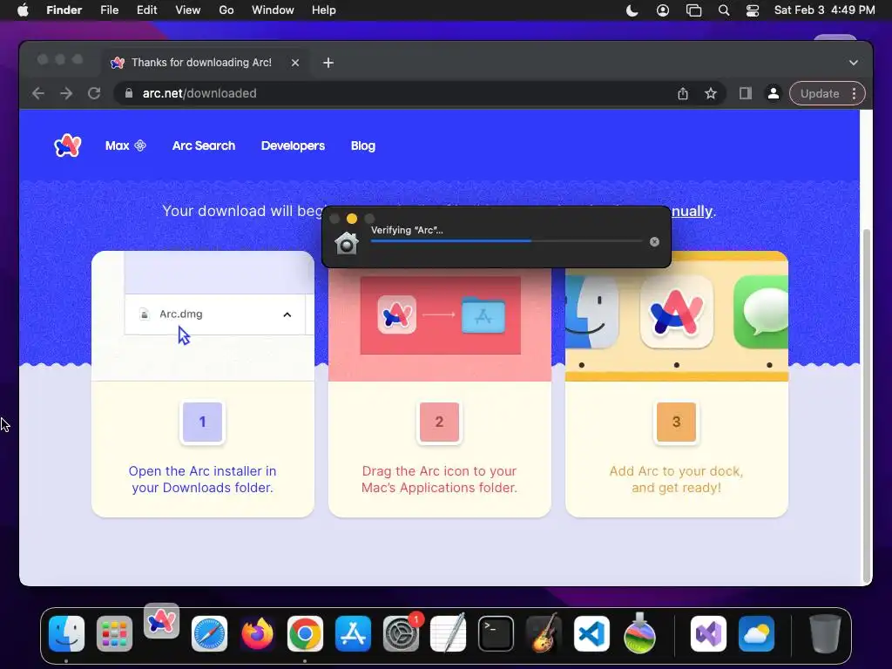Viewport: 892px width, 669px height.
Task: Open the macOS installer icon in the Dock
Action: (x=639, y=633)
